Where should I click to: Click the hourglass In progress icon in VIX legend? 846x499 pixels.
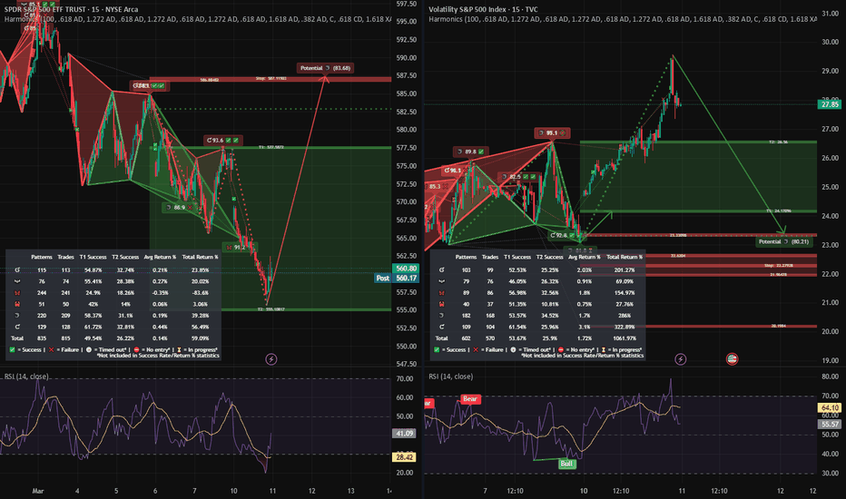[604, 349]
